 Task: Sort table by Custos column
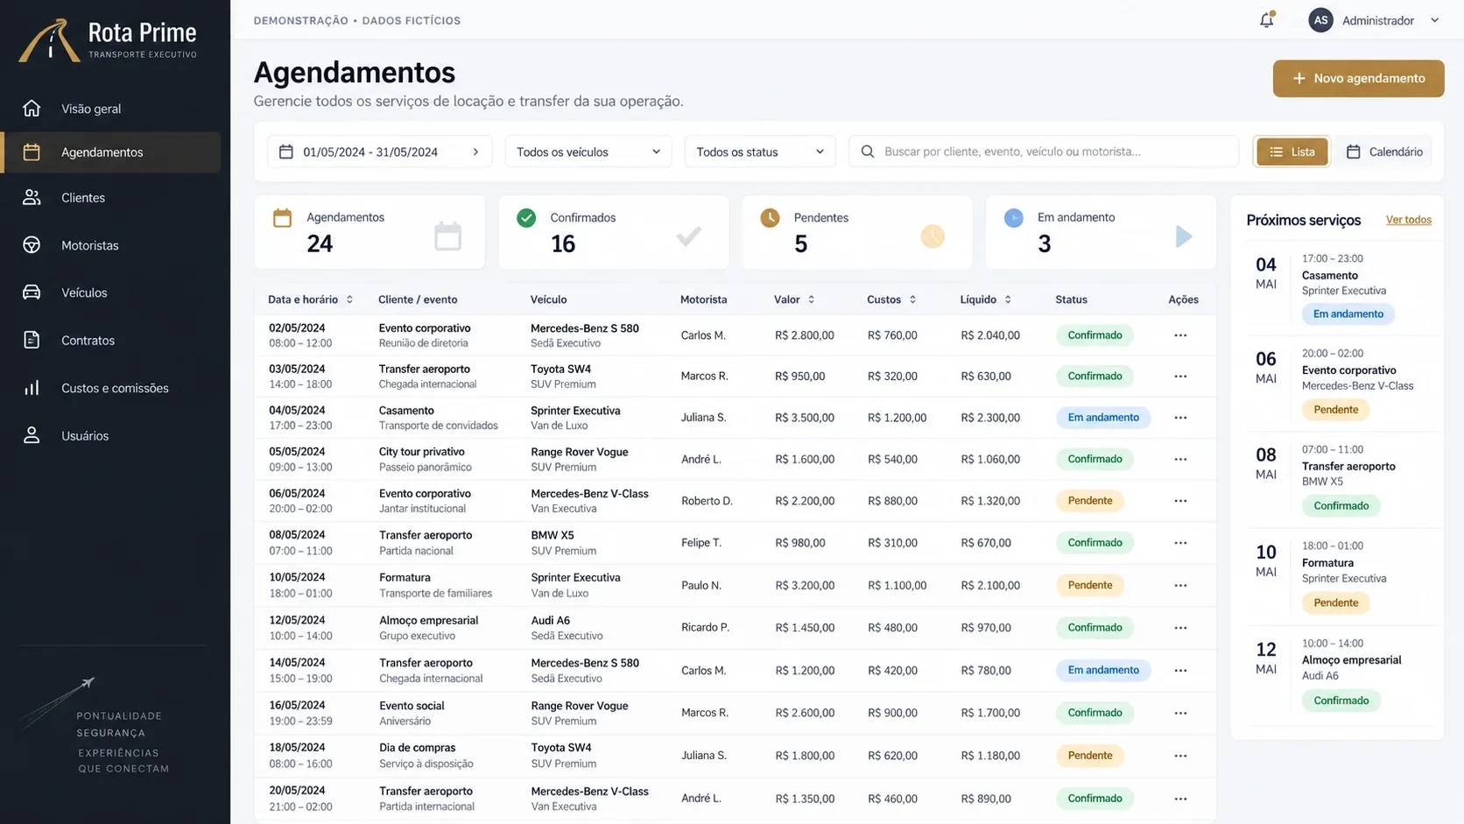pos(891,299)
